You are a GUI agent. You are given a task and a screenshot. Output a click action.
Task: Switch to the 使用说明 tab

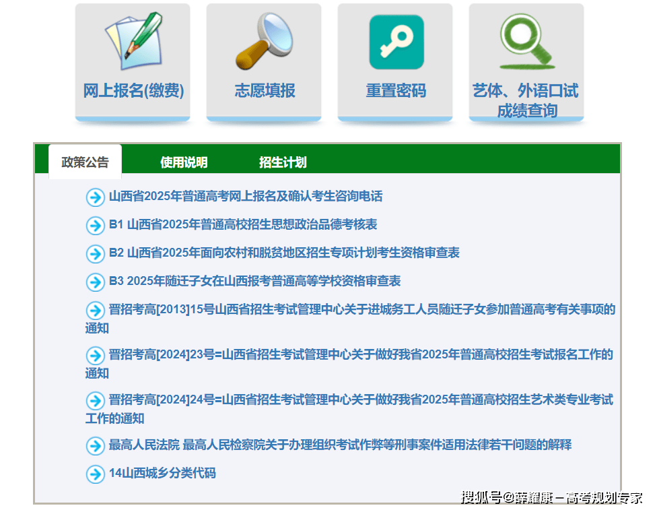click(184, 162)
